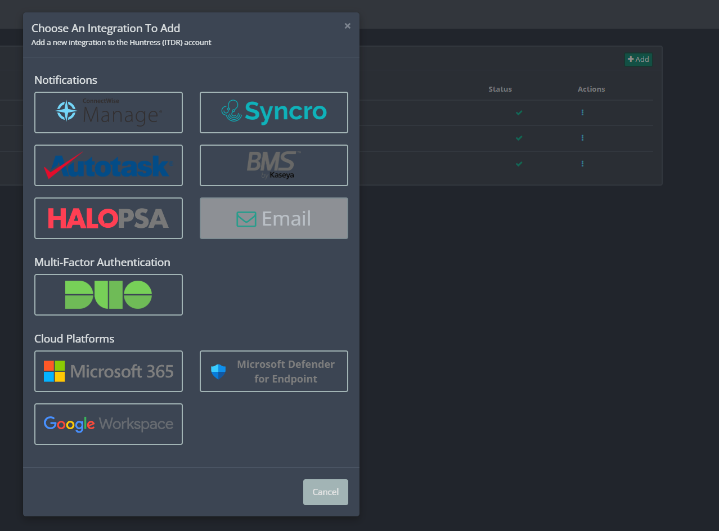Open actions menu for first table row
The height and width of the screenshot is (531, 719).
point(582,112)
